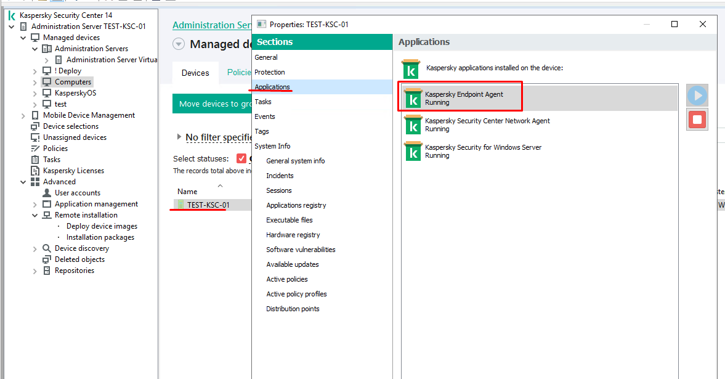Screen dimensions: 725x379
Task: Click the Application management icon
Action: [47, 204]
